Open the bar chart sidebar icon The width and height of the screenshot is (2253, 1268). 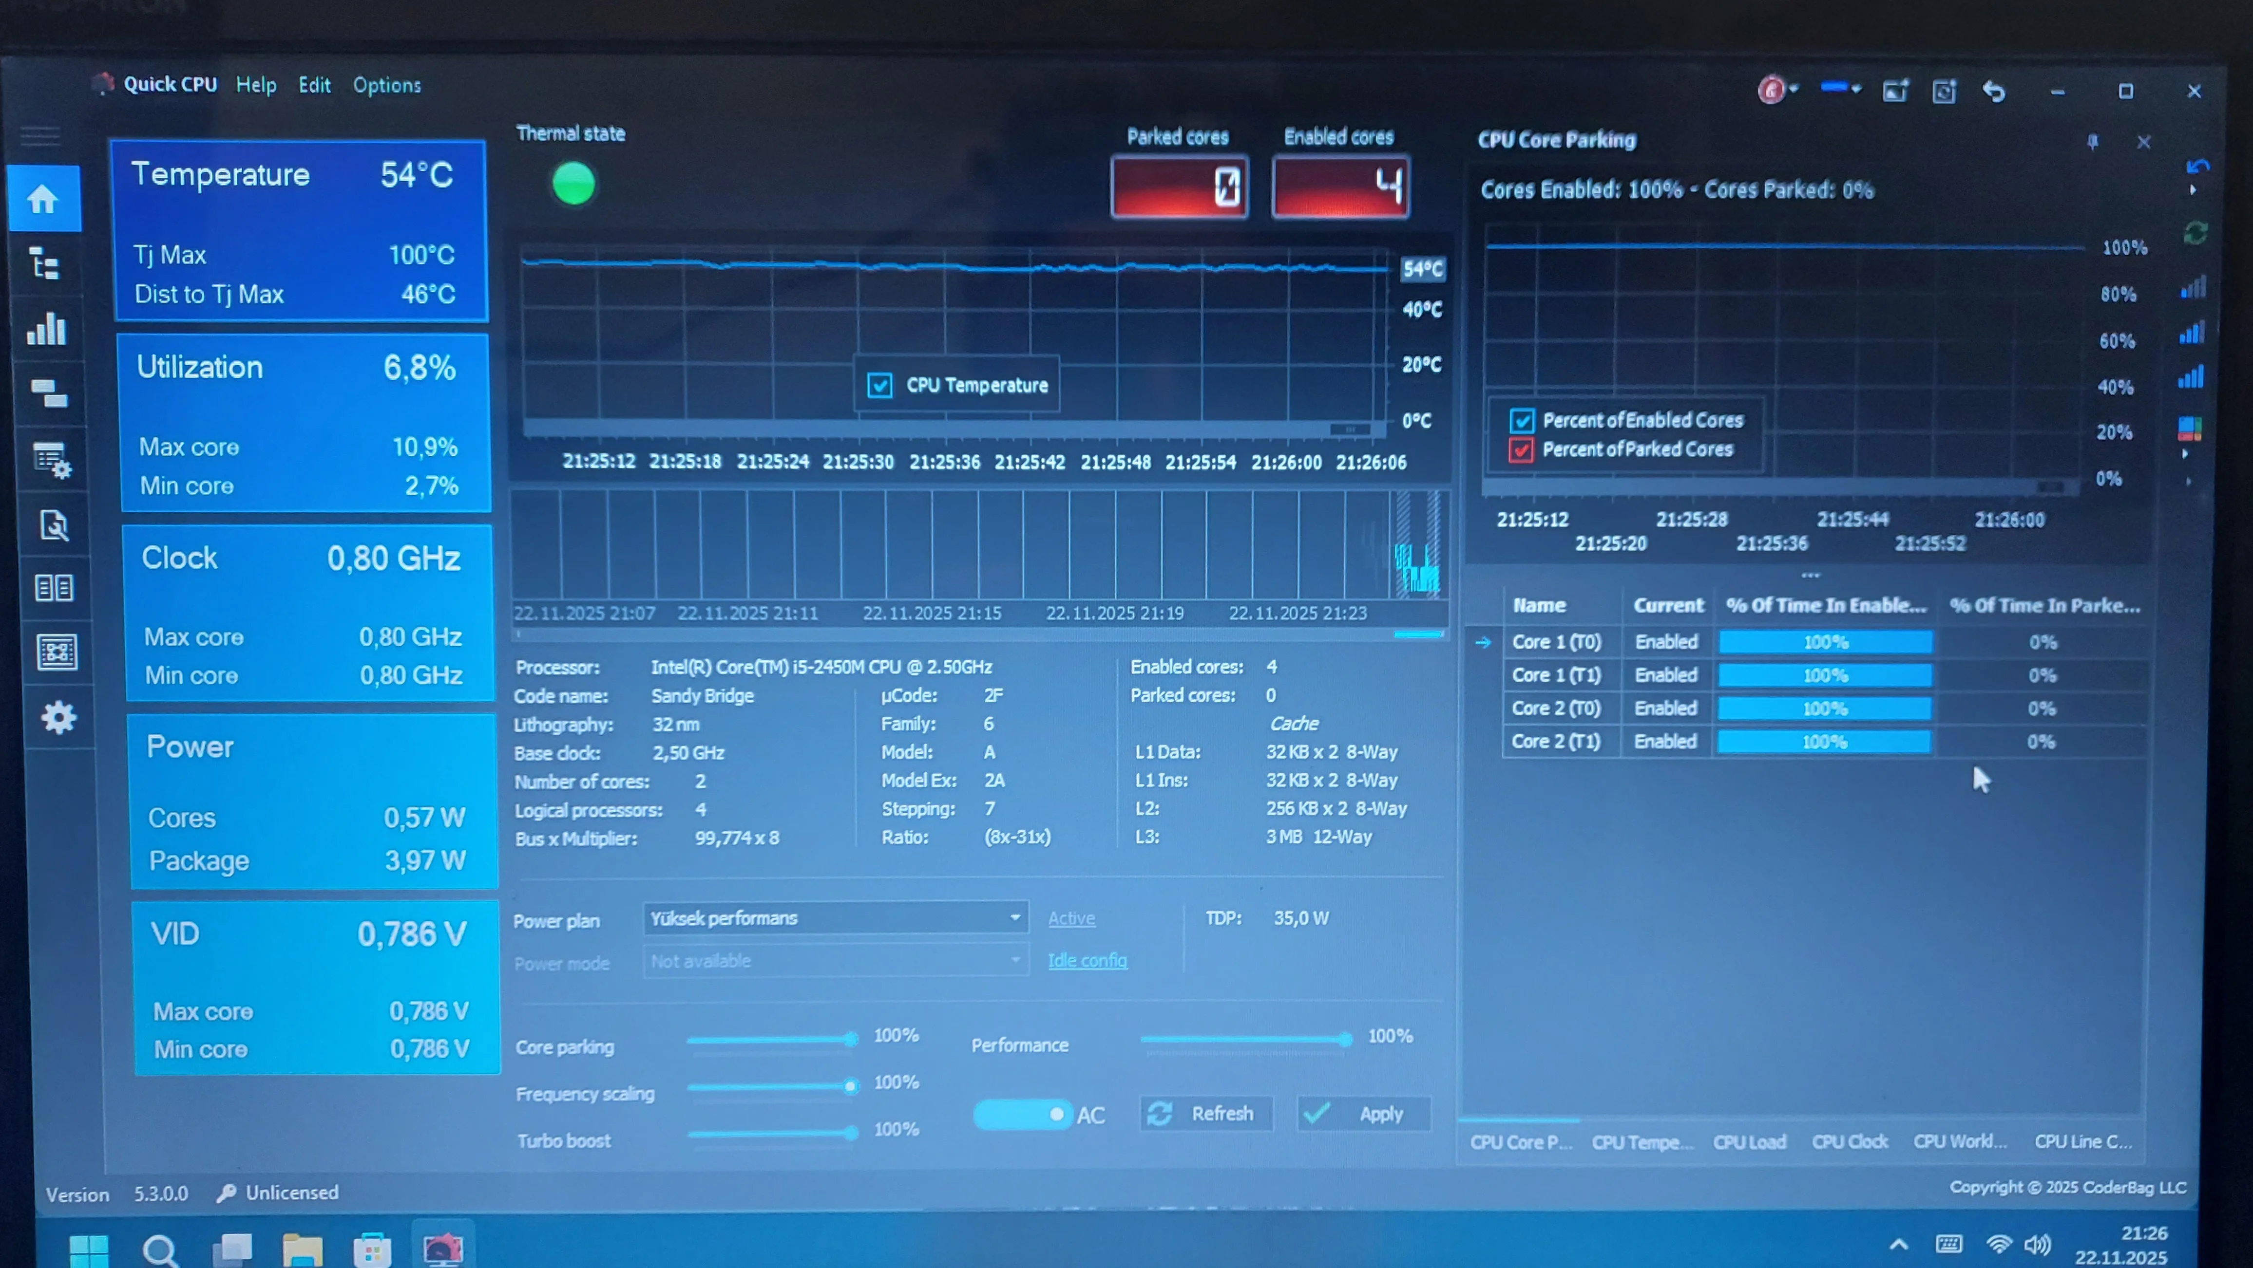pos(46,329)
